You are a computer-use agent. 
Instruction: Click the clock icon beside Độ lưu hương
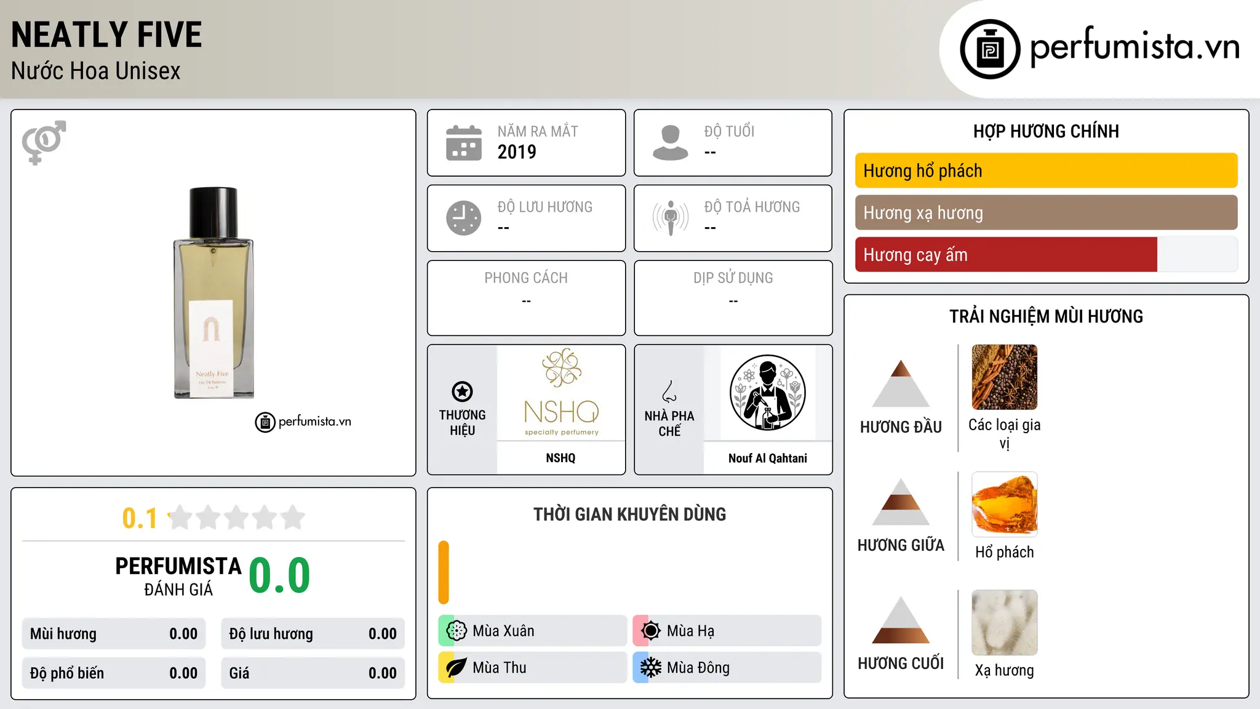464,218
